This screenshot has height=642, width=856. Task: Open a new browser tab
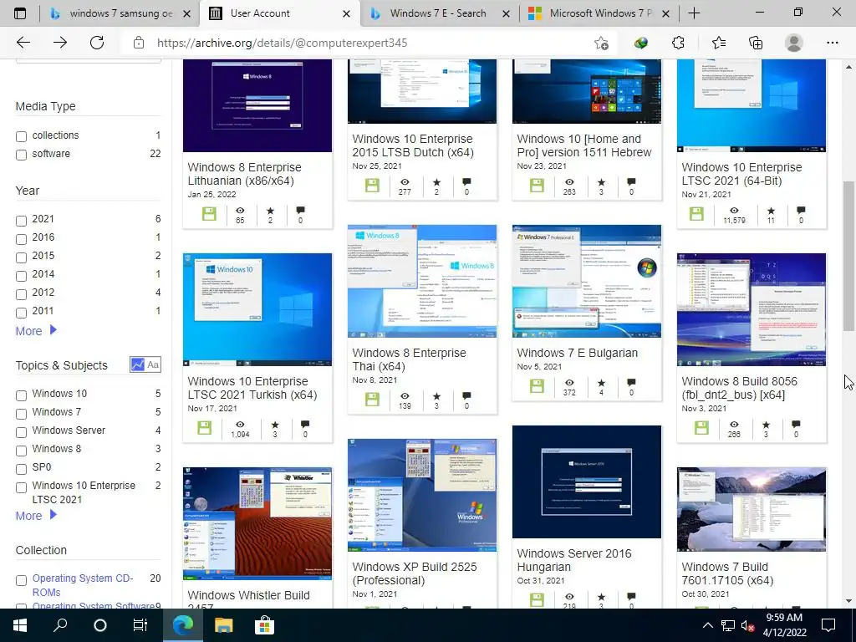click(694, 13)
